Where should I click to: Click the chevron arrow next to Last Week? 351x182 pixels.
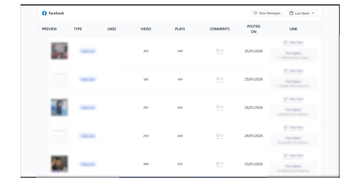click(x=313, y=13)
